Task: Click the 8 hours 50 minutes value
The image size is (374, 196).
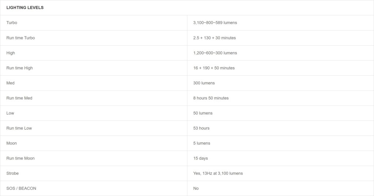Action: coord(211,98)
